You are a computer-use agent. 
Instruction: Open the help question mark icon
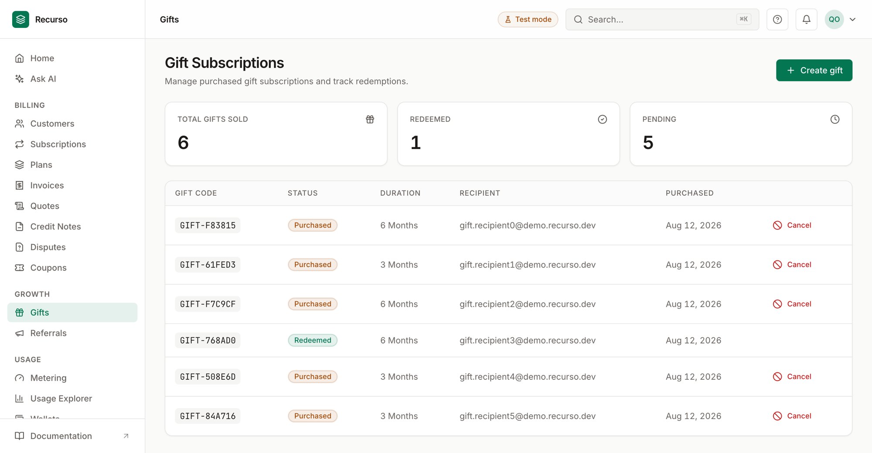tap(777, 19)
